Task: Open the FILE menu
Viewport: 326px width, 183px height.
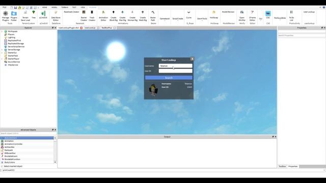Action: [5, 8]
